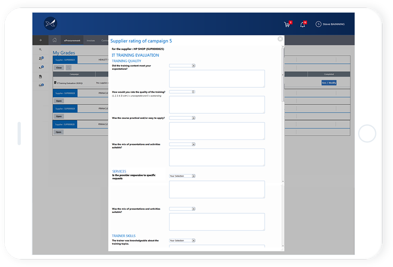393x267 pixels.
Task: Select the eProcurement tab
Action: point(72,40)
